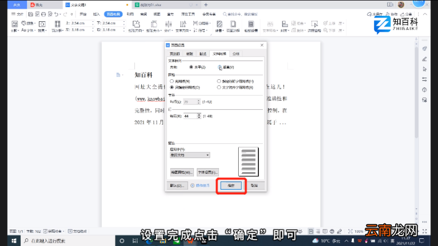Image resolution: width=438 pixels, height=246 pixels.
Task: Click the OK (确定) button
Action: point(231,185)
